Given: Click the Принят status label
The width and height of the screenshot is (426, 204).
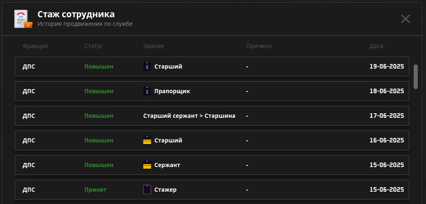Looking at the screenshot, I should pos(95,190).
